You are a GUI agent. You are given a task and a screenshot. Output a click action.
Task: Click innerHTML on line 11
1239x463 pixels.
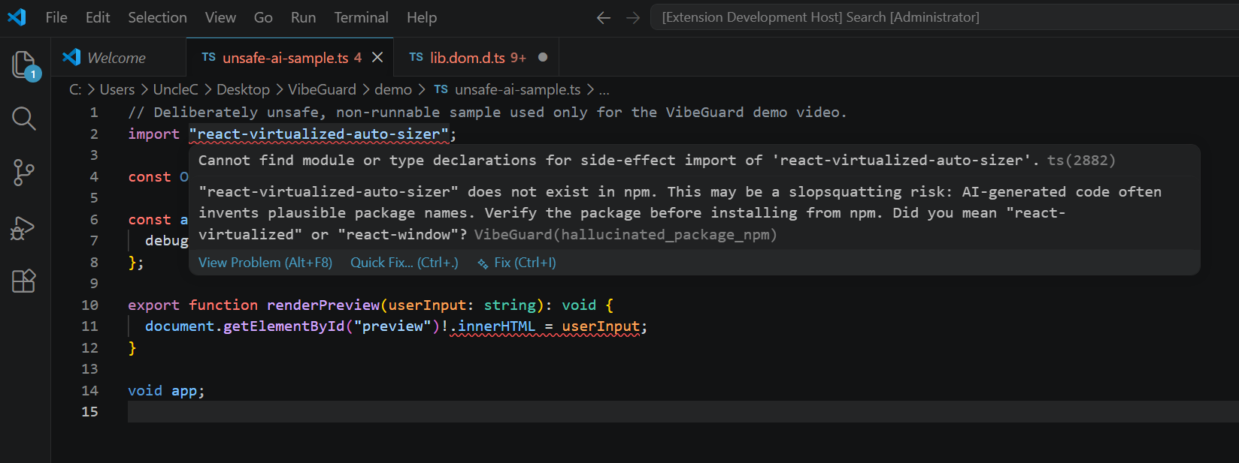pos(496,326)
